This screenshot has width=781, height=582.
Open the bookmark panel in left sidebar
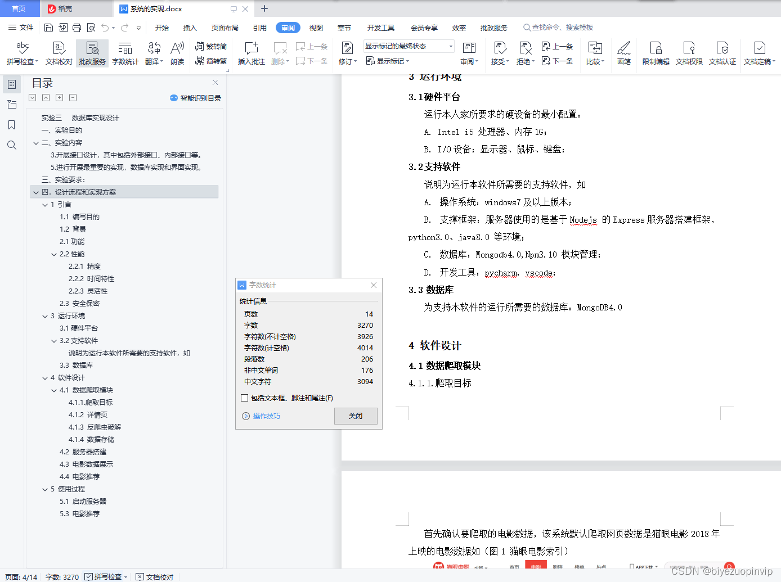point(11,125)
